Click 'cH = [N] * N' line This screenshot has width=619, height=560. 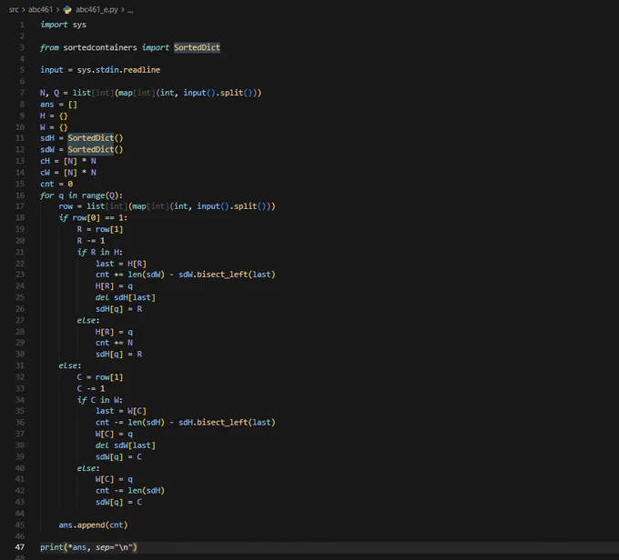pyautogui.click(x=68, y=161)
